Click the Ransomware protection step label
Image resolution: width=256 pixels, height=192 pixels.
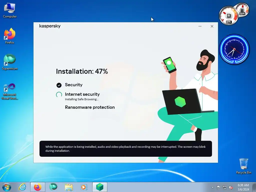tap(90, 107)
